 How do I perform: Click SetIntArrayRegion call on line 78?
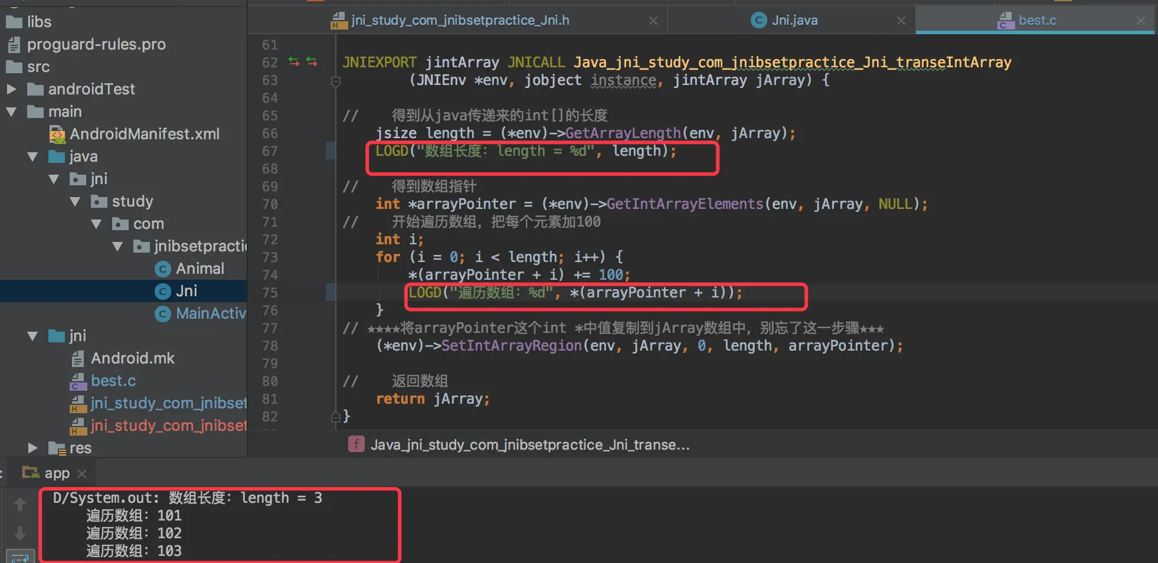(x=511, y=346)
